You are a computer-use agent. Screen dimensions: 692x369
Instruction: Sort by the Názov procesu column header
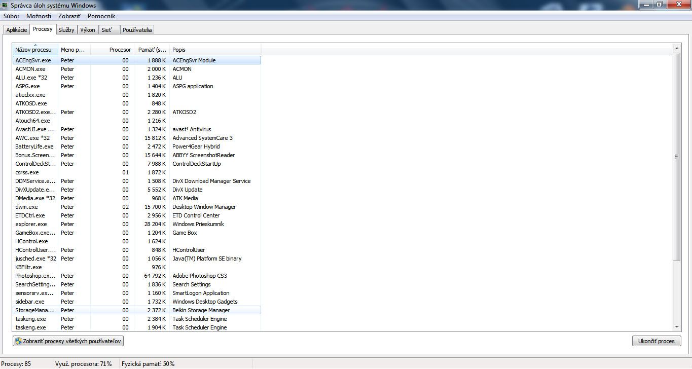[35, 50]
